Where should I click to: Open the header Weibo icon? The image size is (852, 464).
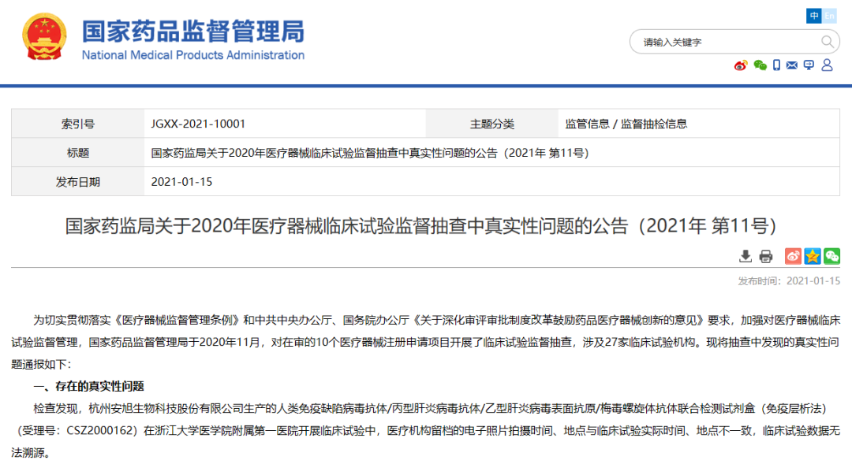(x=740, y=65)
